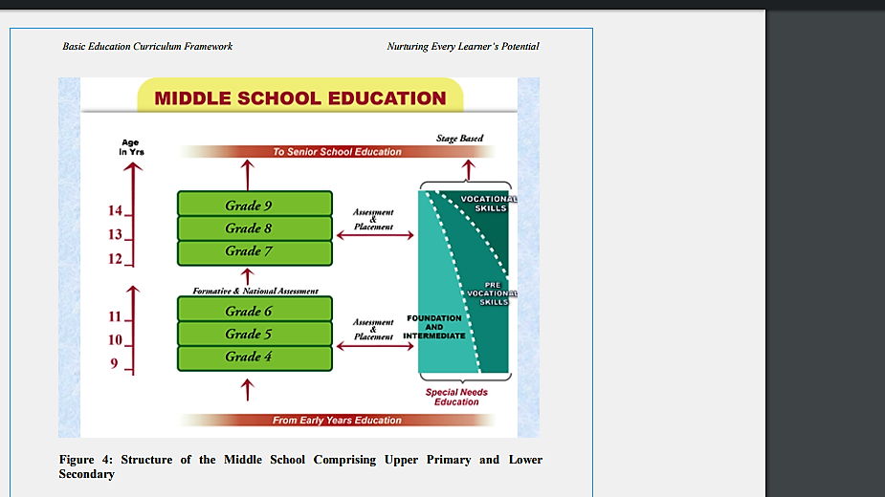Click the double-headed arrow beside Grade 8
This screenshot has width=885, height=497.
tap(374, 235)
